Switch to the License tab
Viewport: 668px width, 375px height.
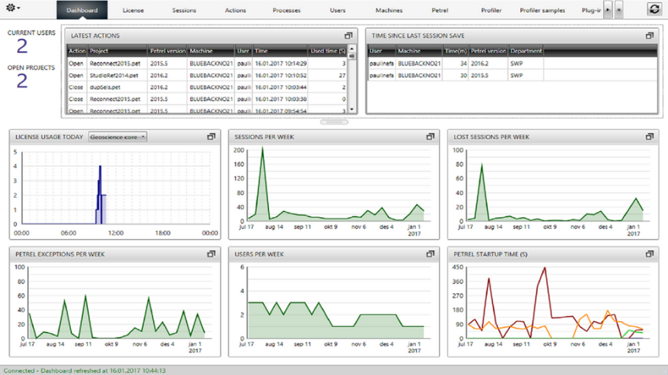tap(134, 10)
